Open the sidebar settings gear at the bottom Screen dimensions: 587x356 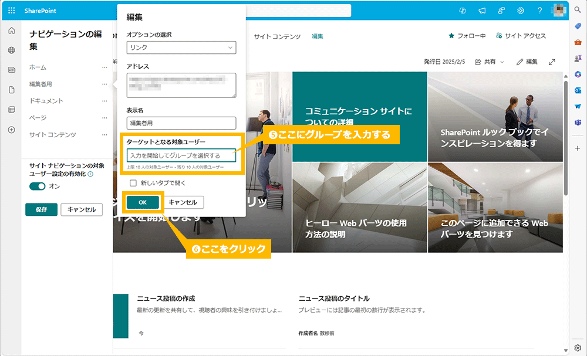(x=578, y=348)
